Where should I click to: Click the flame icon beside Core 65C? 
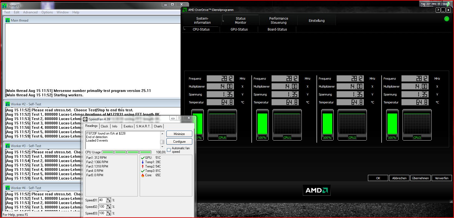click(x=143, y=175)
